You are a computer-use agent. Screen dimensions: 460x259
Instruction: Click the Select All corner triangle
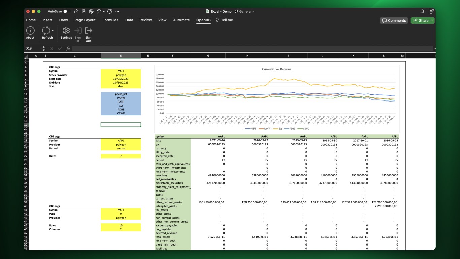pyautogui.click(x=26, y=55)
